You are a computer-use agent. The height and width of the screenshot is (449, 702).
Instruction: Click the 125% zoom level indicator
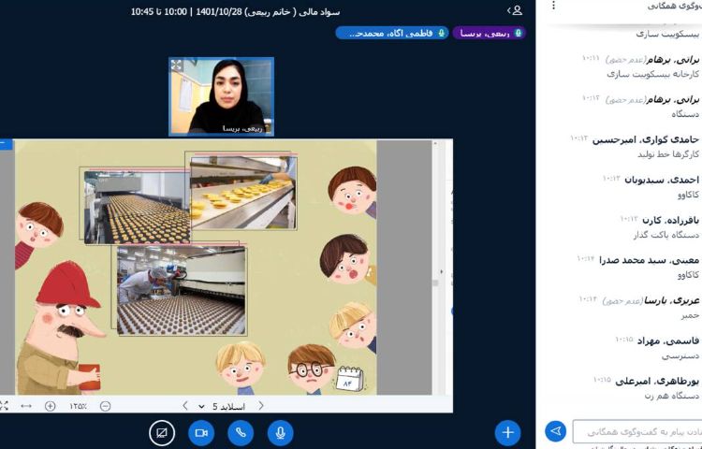pos(78,406)
